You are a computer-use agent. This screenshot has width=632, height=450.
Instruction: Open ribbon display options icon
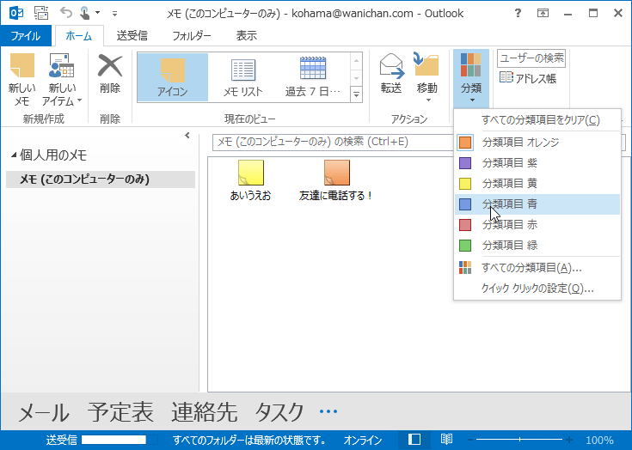pyautogui.click(x=543, y=13)
